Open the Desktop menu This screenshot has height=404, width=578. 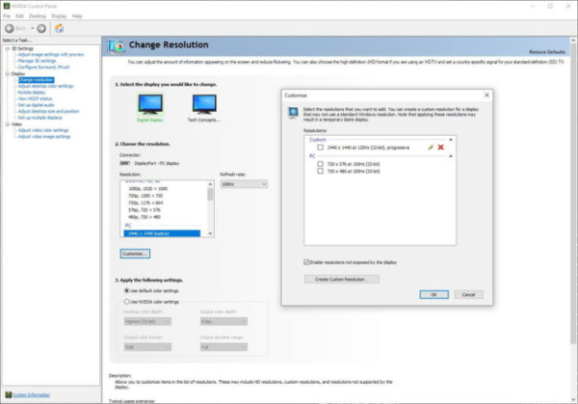point(38,16)
